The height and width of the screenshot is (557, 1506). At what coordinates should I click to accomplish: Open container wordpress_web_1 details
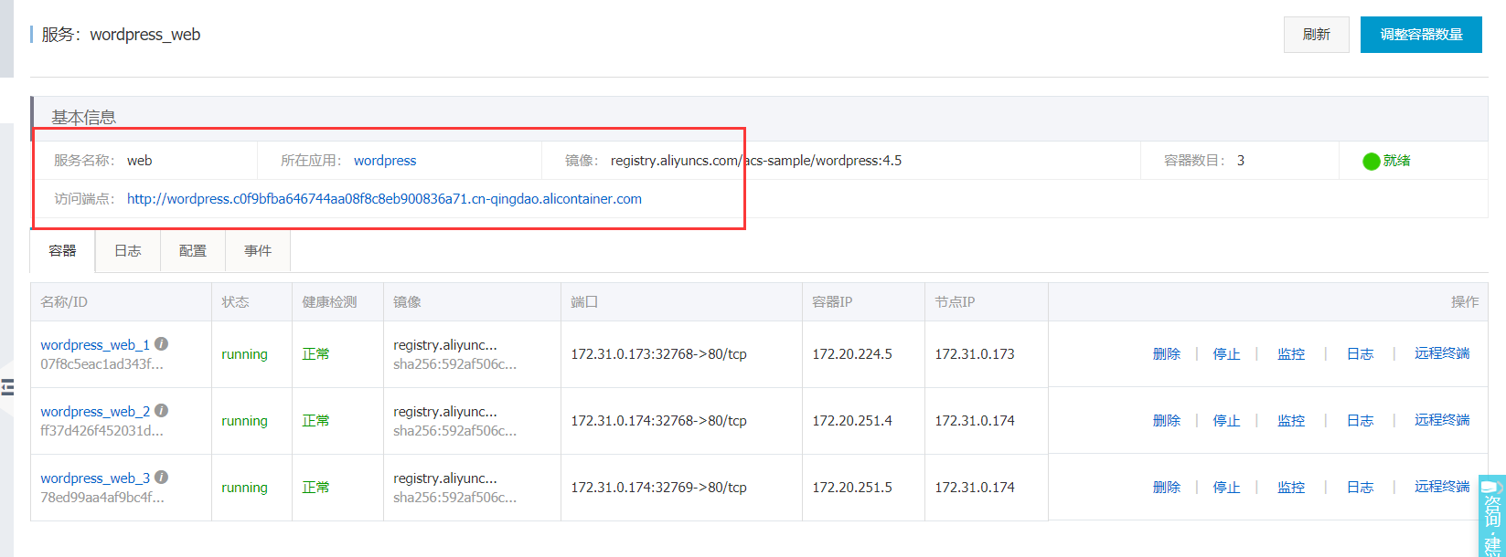point(95,345)
